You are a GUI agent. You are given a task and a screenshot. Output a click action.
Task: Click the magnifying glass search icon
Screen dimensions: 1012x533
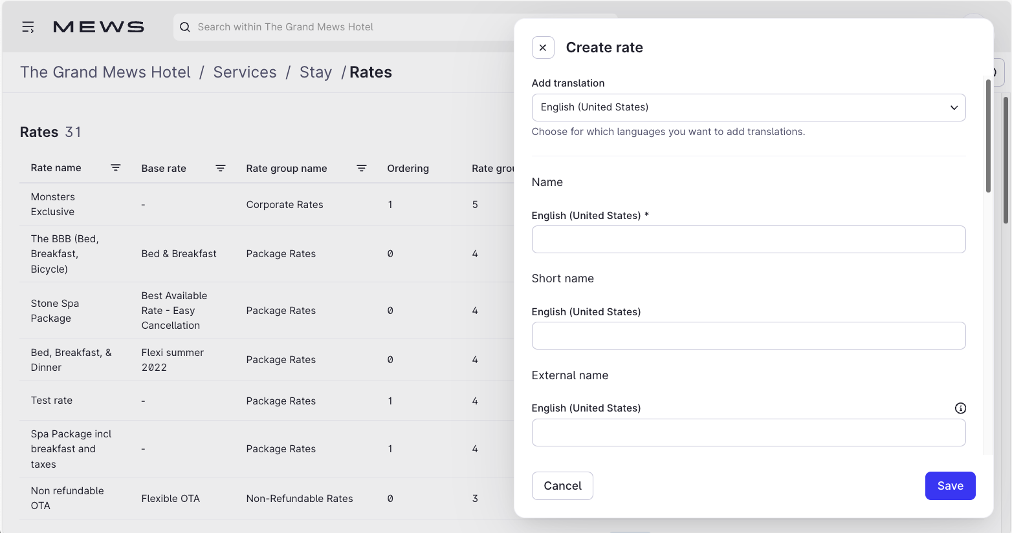185,26
